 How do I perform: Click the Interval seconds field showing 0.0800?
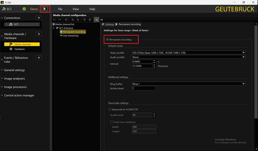pos(142,62)
